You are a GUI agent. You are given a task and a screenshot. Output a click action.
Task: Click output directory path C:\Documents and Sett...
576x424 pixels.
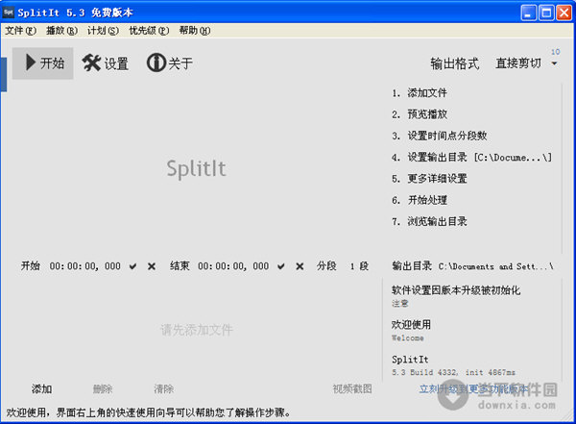(495, 266)
